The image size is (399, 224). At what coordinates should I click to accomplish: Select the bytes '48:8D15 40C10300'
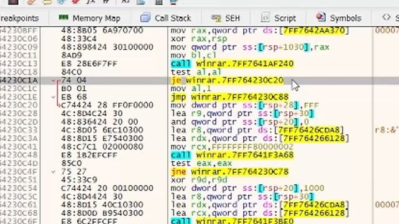coord(102,205)
